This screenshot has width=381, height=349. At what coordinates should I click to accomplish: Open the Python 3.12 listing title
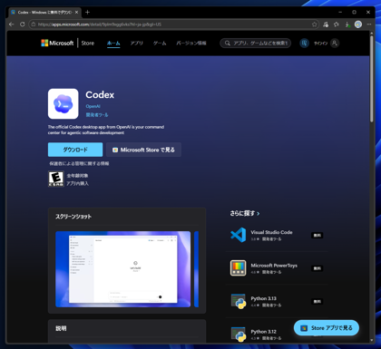click(x=263, y=332)
